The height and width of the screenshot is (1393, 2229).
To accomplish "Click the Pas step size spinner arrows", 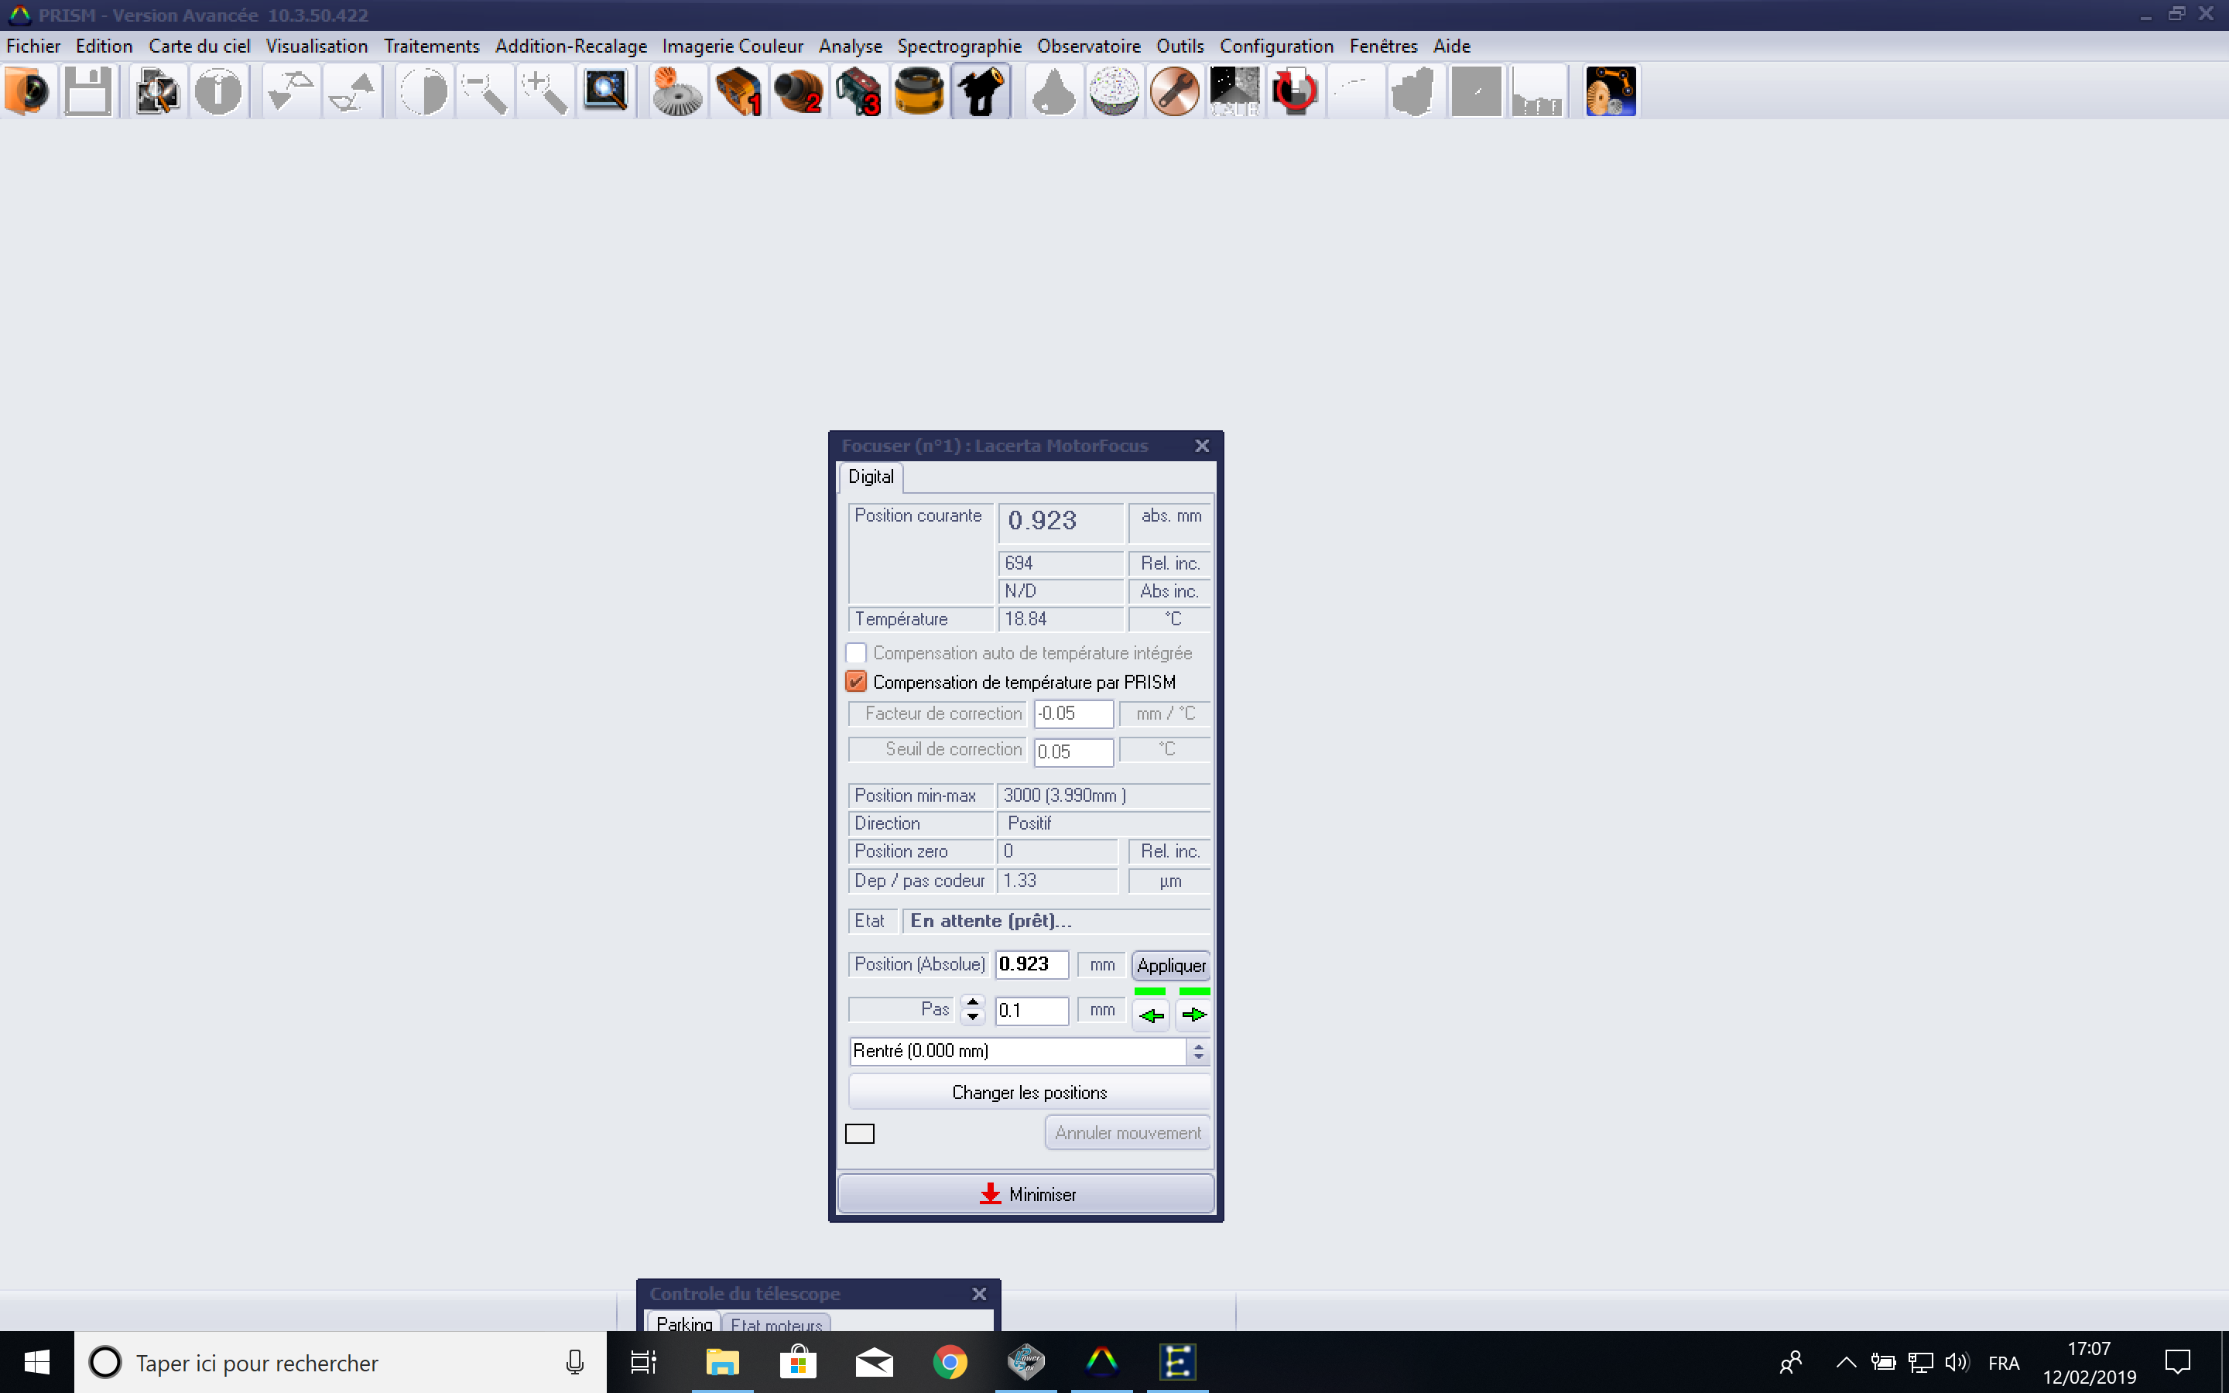I will pyautogui.click(x=973, y=1010).
